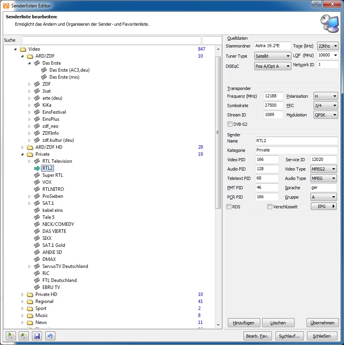
Task: Click the channel tree scroll-down arrow
Action: [218, 325]
